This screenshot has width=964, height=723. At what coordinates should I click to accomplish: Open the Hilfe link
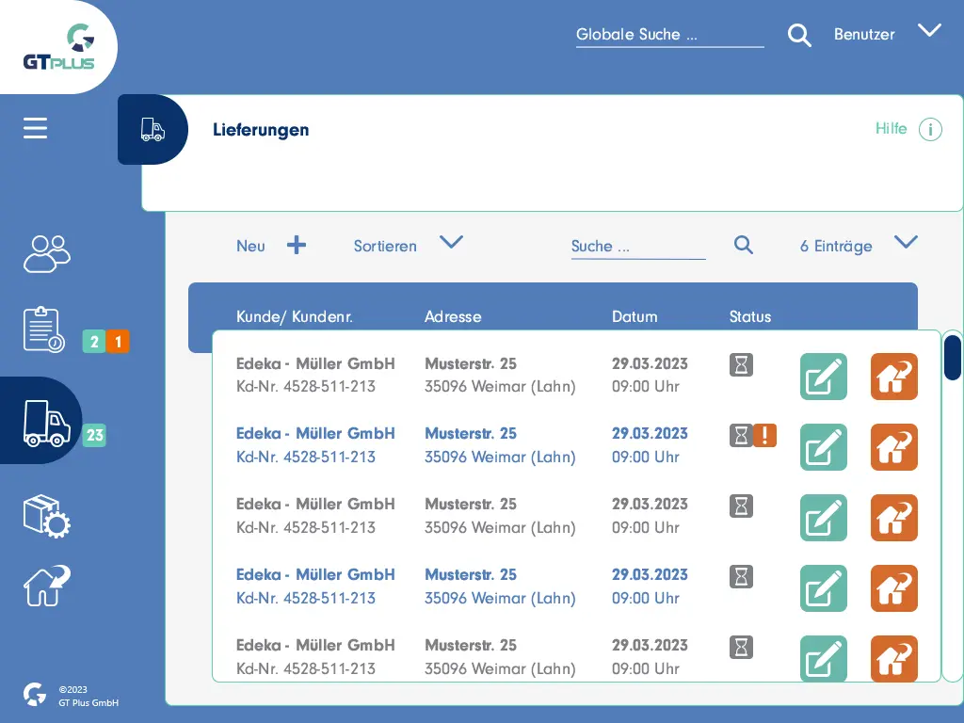coord(891,128)
